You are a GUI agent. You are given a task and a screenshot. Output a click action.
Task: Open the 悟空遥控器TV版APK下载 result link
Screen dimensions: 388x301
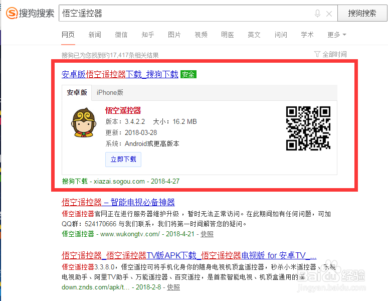(189, 255)
